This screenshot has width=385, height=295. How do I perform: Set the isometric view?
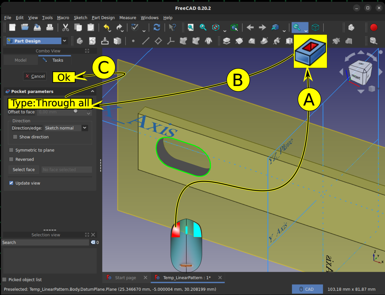(315, 27)
